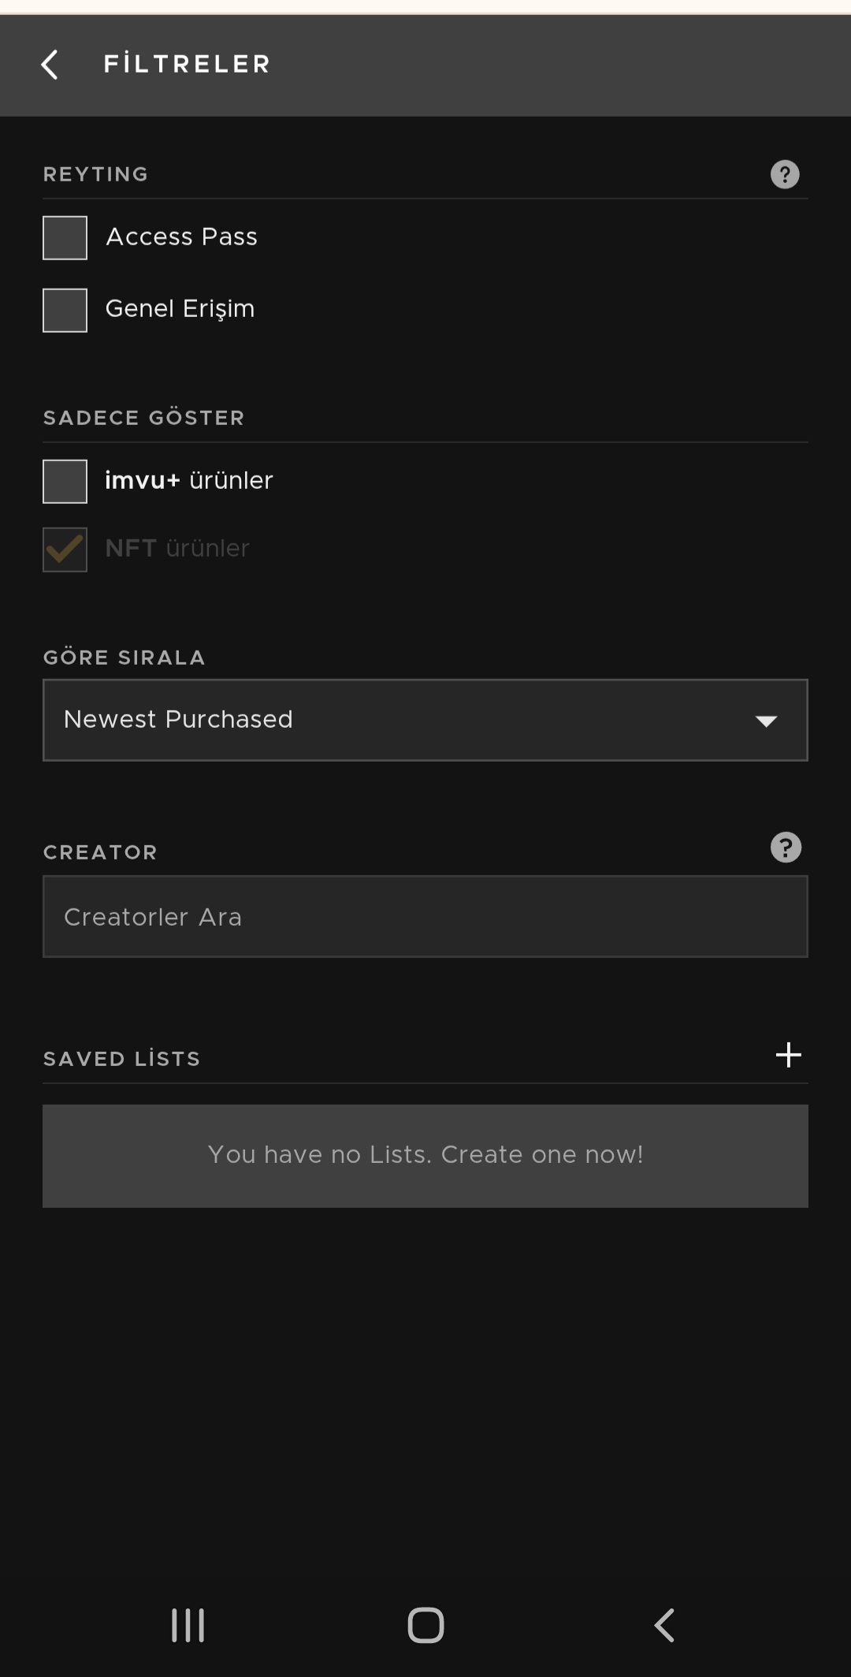Tap the imvu+ ürünler label
Viewport: 851px width, 1677px height.
189,480
